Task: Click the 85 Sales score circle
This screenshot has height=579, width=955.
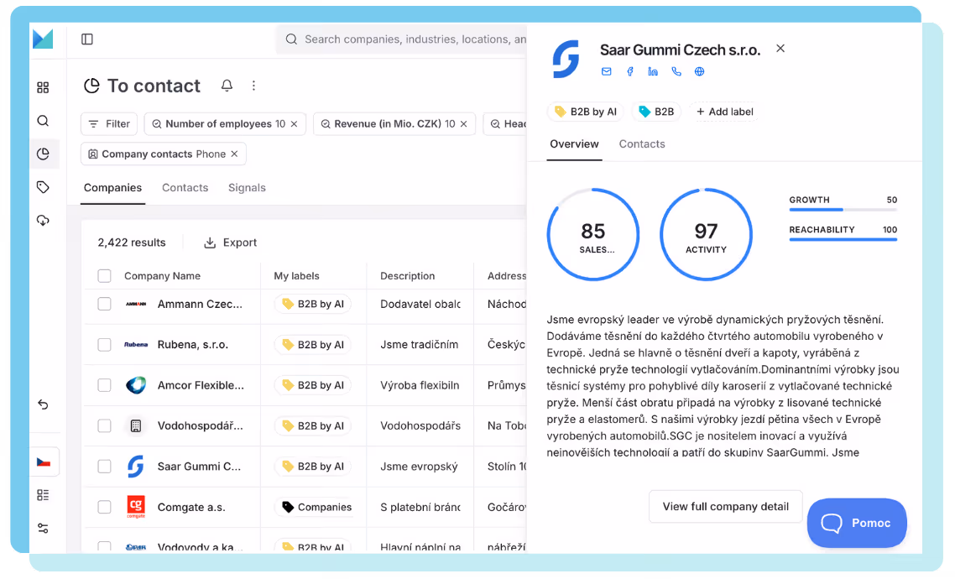Action: pos(593,234)
